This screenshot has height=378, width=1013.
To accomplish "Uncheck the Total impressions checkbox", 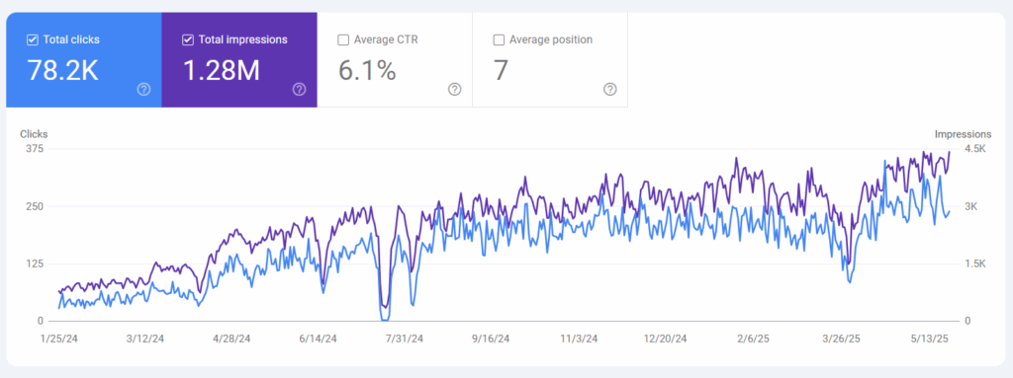I will pyautogui.click(x=188, y=40).
